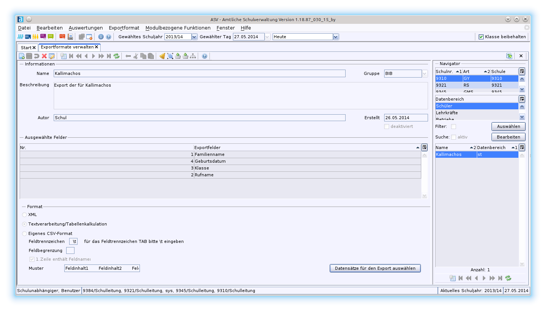The image size is (546, 311).
Task: Open the Heute dropdown
Action: click(336, 37)
